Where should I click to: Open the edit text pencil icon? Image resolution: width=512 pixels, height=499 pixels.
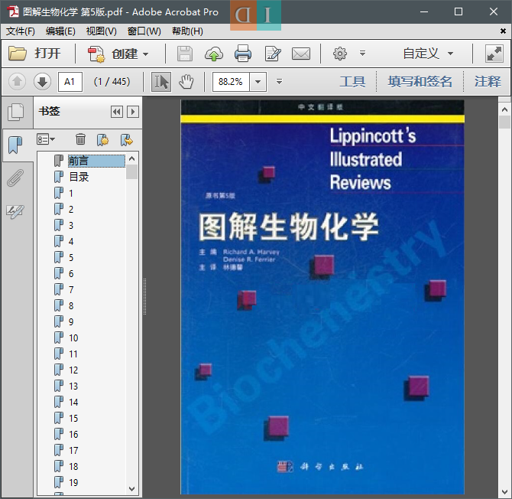(x=273, y=54)
